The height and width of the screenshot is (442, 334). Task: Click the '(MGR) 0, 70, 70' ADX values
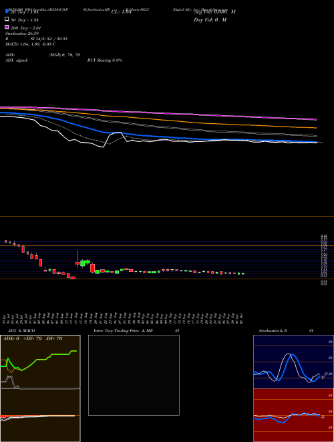point(65,55)
